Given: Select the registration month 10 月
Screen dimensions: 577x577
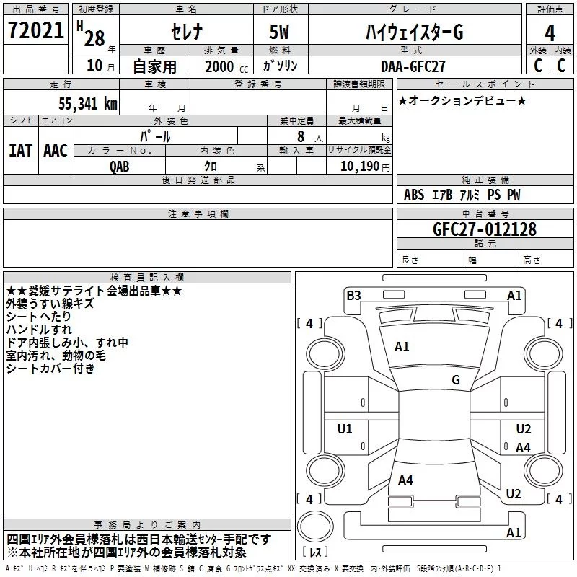Looking at the screenshot, I should [100, 66].
